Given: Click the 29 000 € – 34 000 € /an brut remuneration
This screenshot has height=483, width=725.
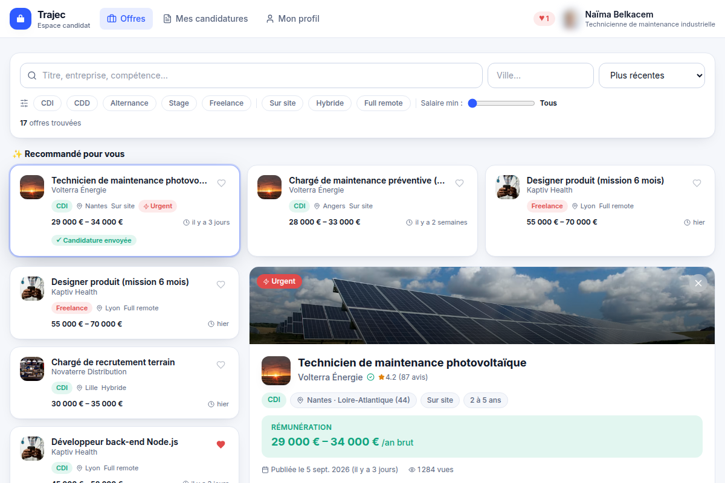Looking at the screenshot, I should tap(343, 442).
